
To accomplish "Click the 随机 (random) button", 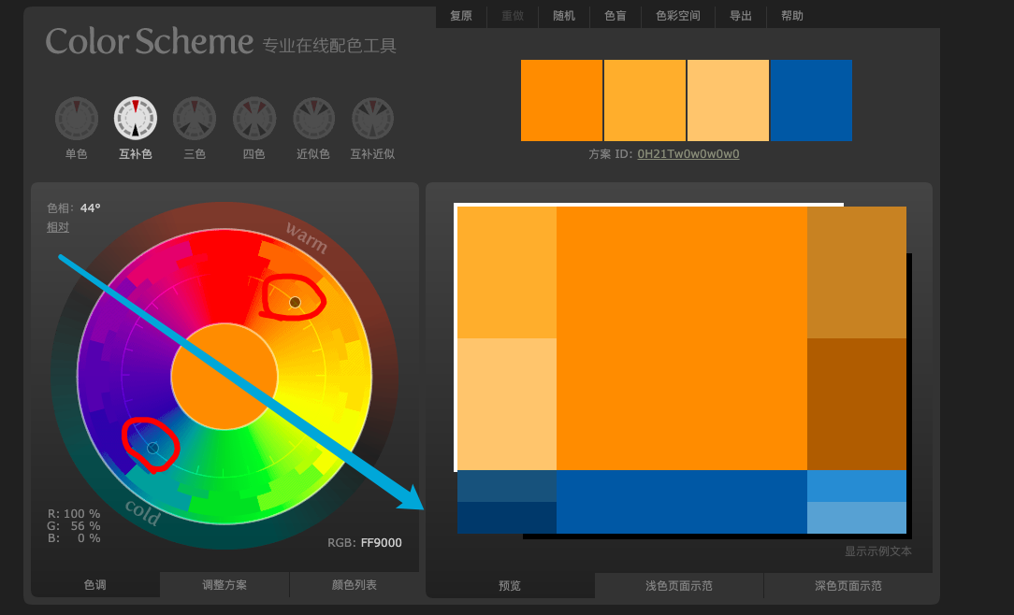I will tap(563, 16).
